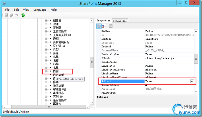The width and height of the screenshot is (202, 117).
Task: Select the 内容类型 tree item
Action: tap(59, 75)
